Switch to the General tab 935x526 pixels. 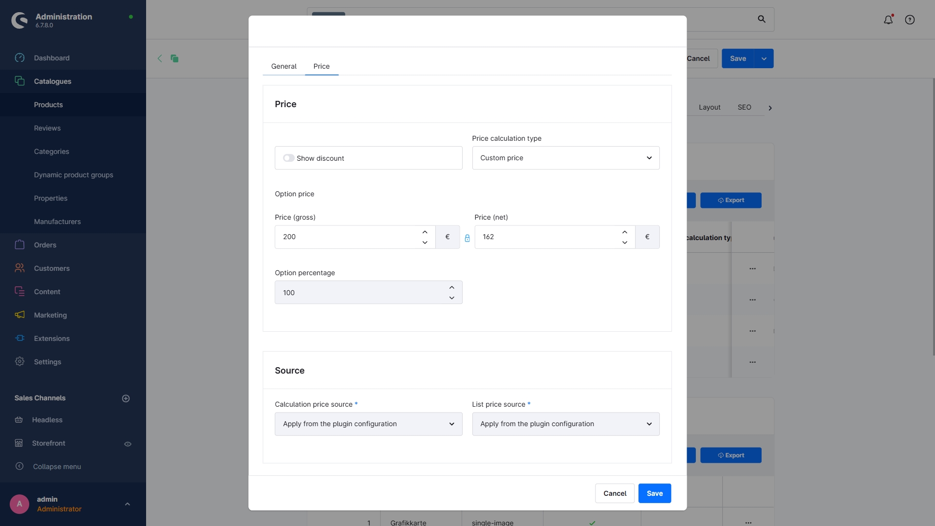point(283,66)
